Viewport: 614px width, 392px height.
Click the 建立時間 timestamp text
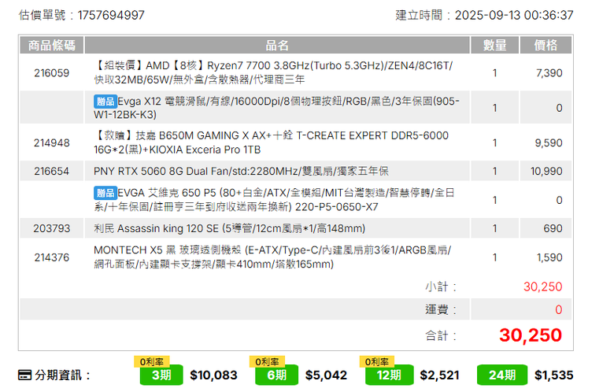pos(484,15)
